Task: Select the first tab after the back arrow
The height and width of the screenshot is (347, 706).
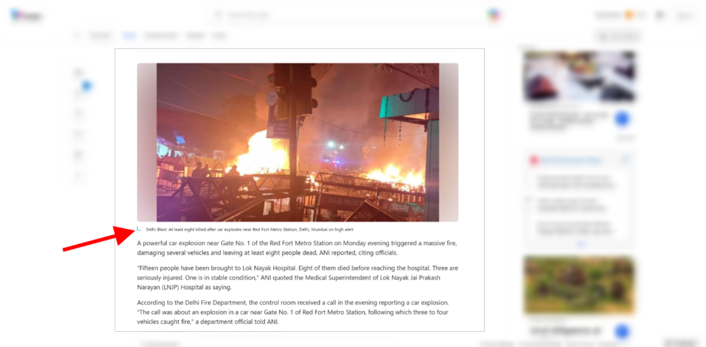Action: tap(100, 36)
